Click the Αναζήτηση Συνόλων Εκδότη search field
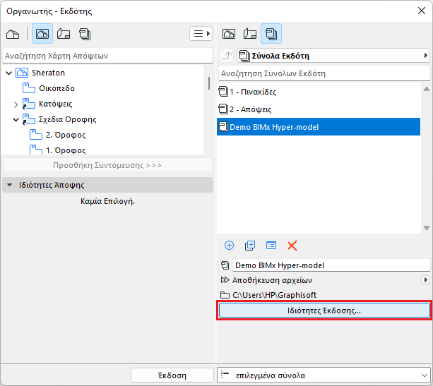433x386 pixels. click(x=324, y=73)
